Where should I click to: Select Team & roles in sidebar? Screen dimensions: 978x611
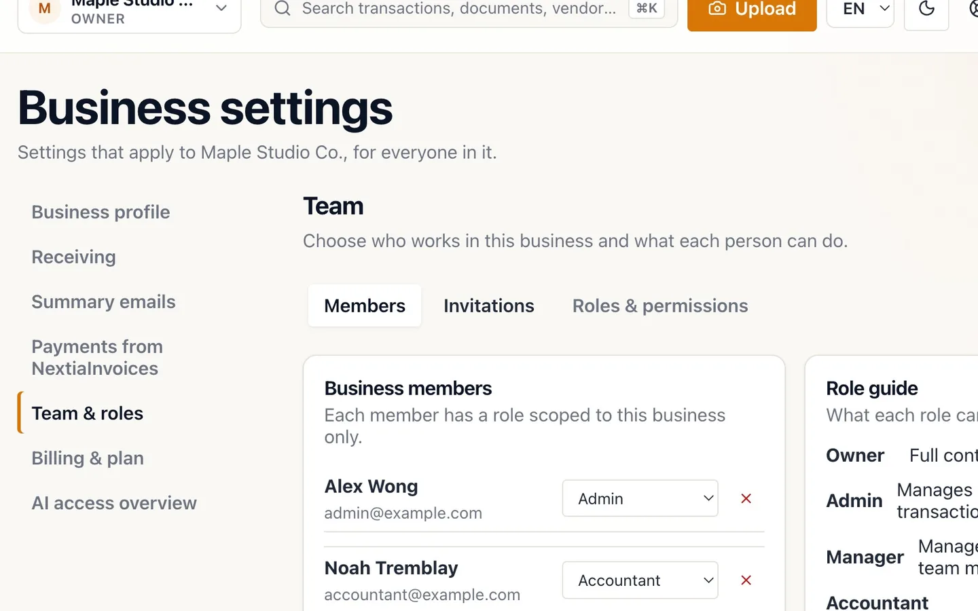[x=87, y=413]
